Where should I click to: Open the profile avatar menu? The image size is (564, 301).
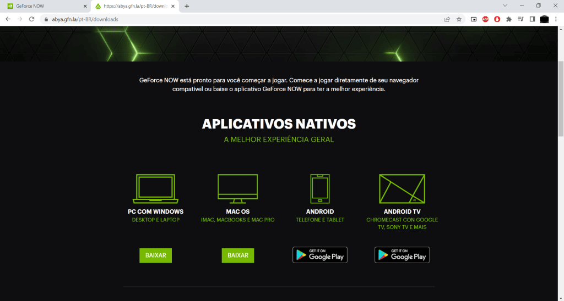[x=544, y=19]
